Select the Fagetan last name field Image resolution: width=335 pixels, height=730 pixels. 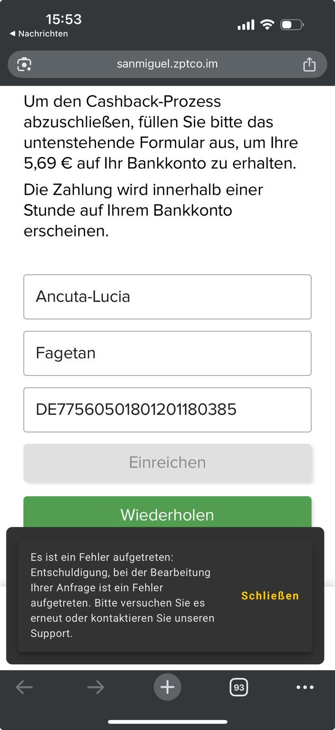167,353
